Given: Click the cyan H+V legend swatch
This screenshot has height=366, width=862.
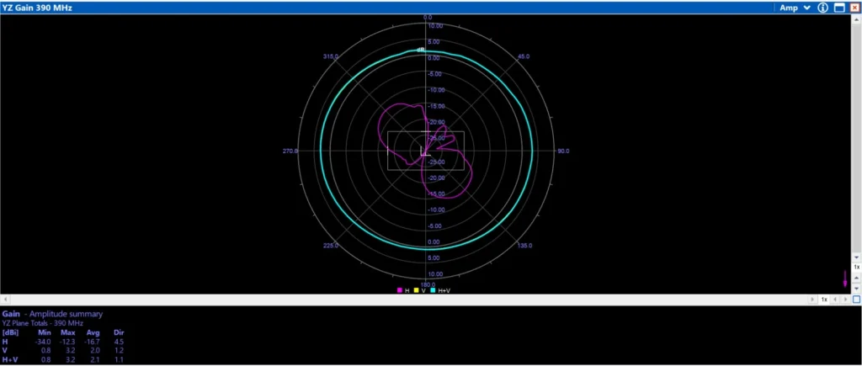Looking at the screenshot, I should coord(434,290).
